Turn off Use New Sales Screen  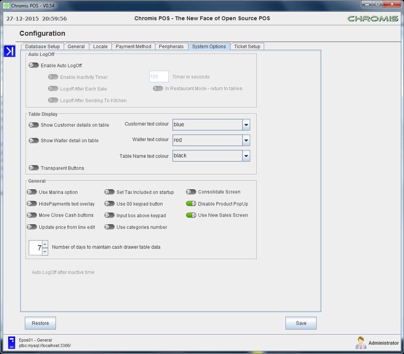[191, 215]
